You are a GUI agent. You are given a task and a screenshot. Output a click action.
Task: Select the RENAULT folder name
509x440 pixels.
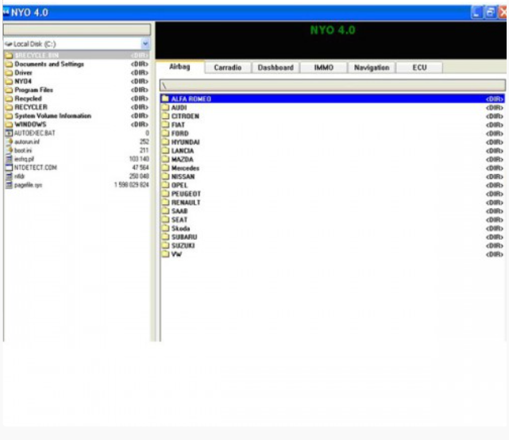186,203
